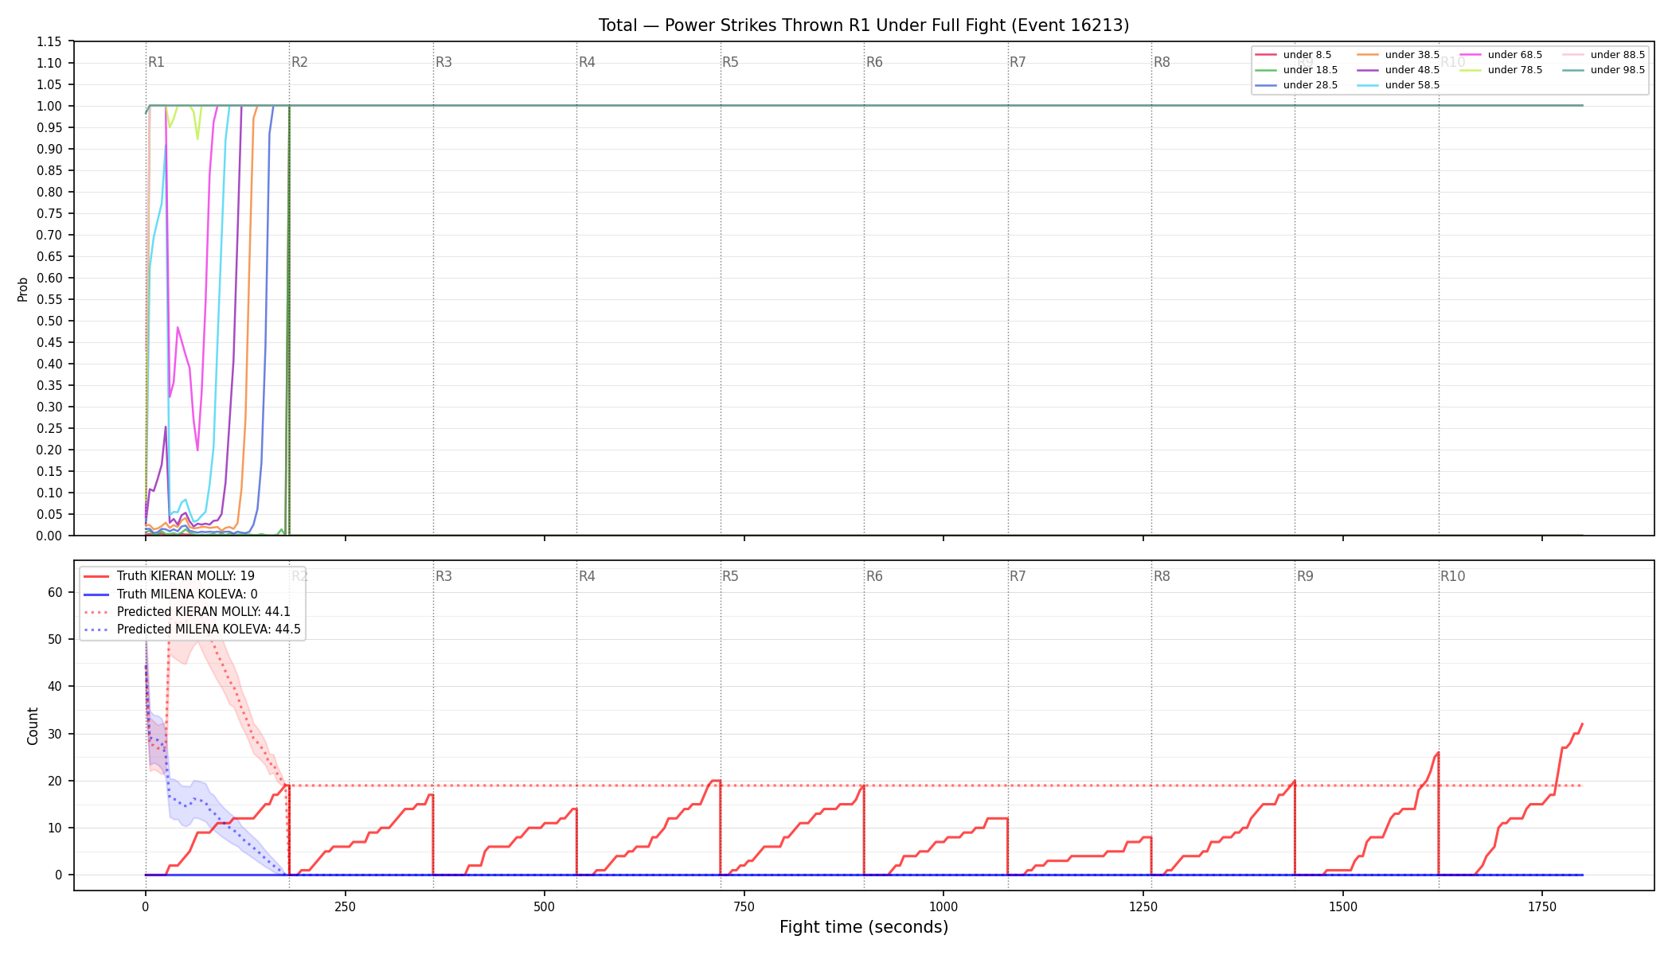Click the 20 tick on the Count axis
The height and width of the screenshot is (955, 1672).
(55, 781)
